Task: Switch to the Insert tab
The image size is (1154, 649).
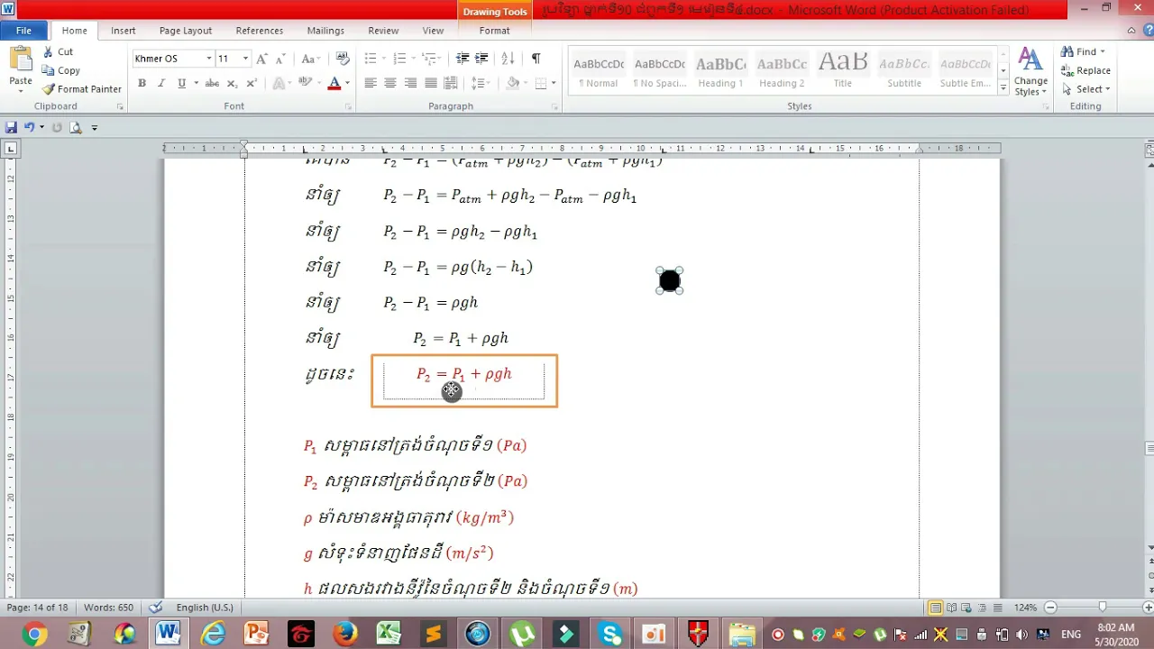Action: [124, 31]
